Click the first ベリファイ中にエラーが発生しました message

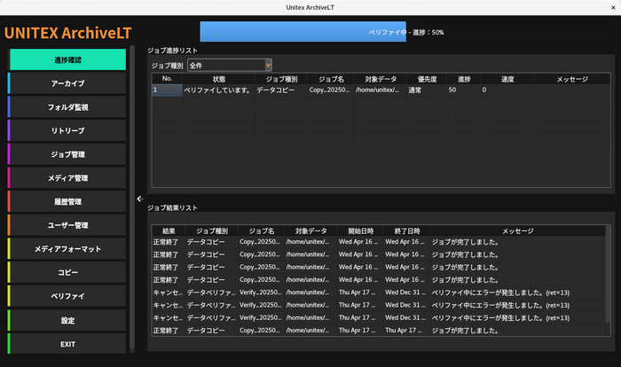500,293
